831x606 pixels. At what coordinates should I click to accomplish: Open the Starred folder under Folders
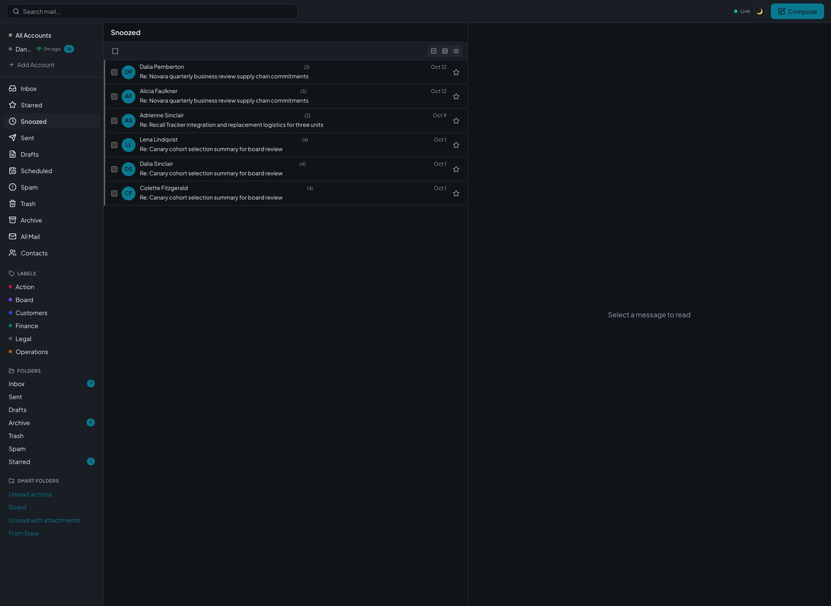tap(52, 462)
